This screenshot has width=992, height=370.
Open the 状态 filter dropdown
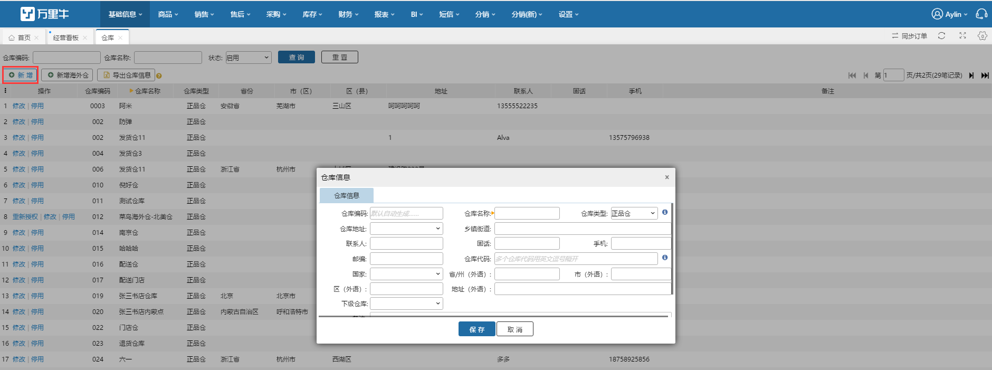tap(249, 58)
